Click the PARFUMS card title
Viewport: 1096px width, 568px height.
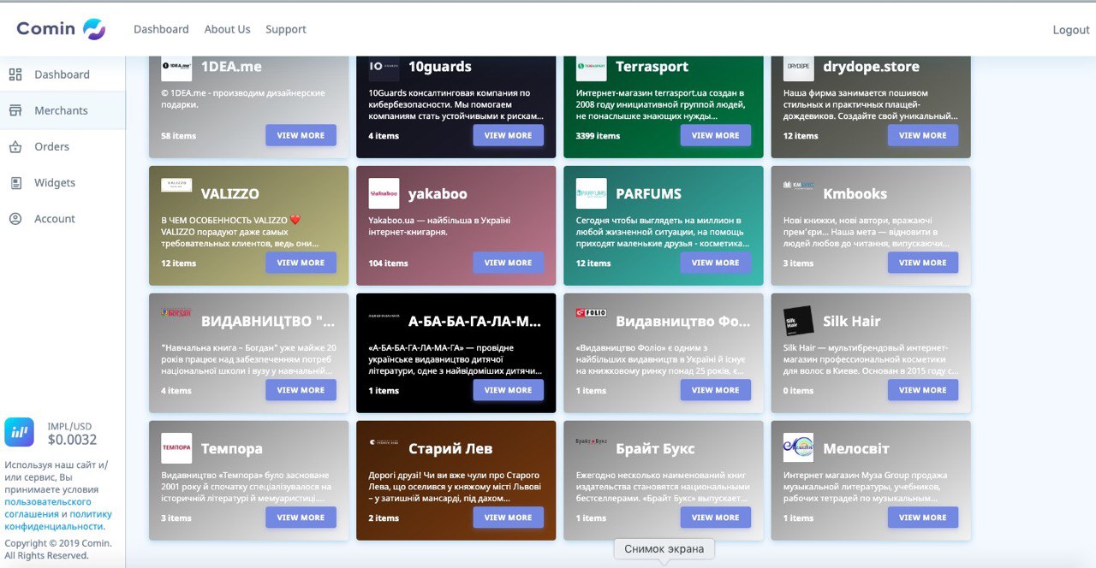point(648,193)
